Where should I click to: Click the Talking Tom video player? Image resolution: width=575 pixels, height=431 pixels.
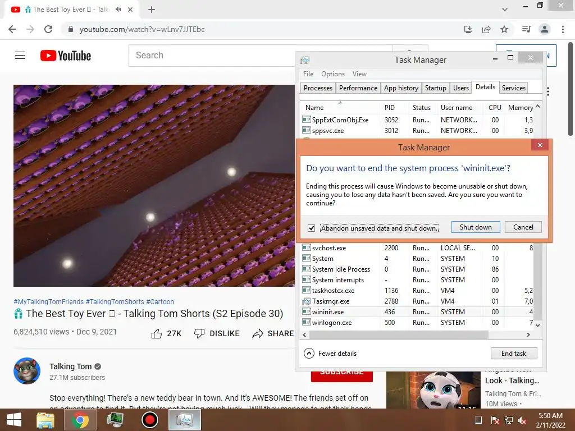click(x=154, y=185)
